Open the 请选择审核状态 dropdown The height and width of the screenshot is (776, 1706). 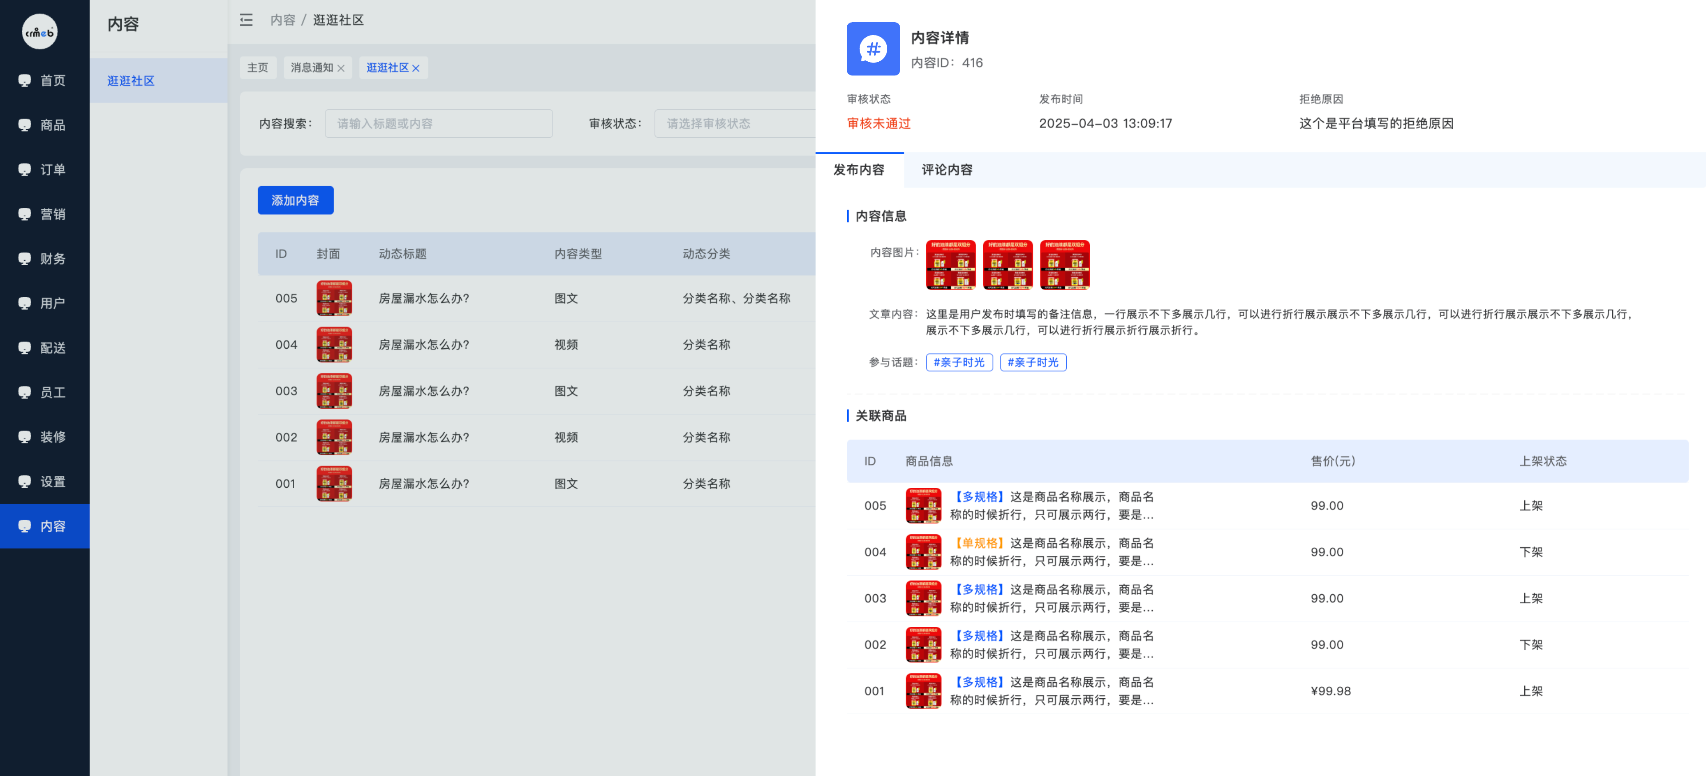[x=729, y=123]
